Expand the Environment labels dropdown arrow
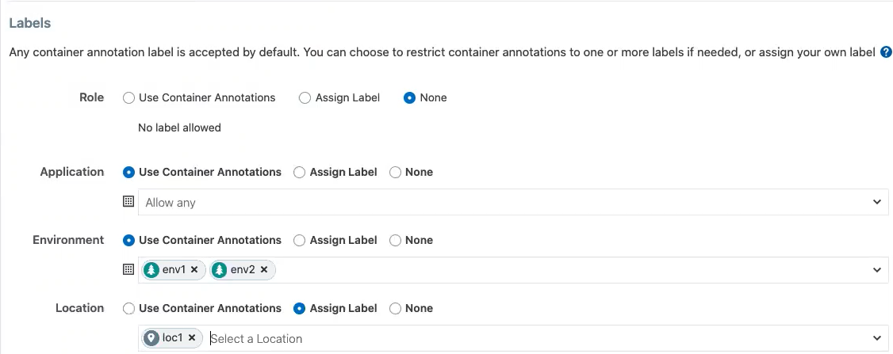893x354 pixels. pos(877,270)
